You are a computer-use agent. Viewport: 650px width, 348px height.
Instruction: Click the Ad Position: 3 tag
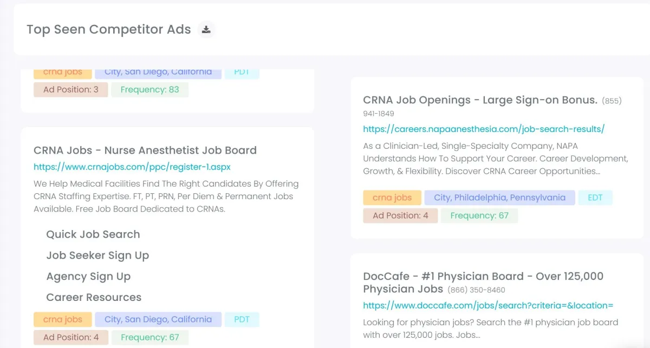pos(71,89)
